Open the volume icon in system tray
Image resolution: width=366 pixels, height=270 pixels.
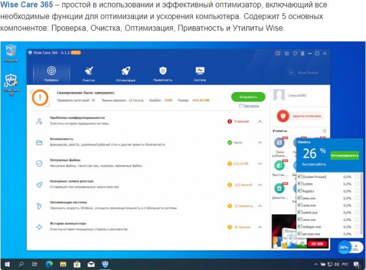coord(336,264)
